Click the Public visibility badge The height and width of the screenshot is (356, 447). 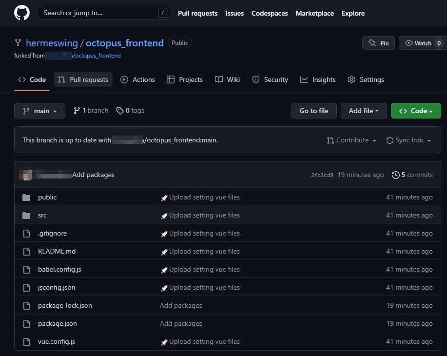tap(180, 43)
